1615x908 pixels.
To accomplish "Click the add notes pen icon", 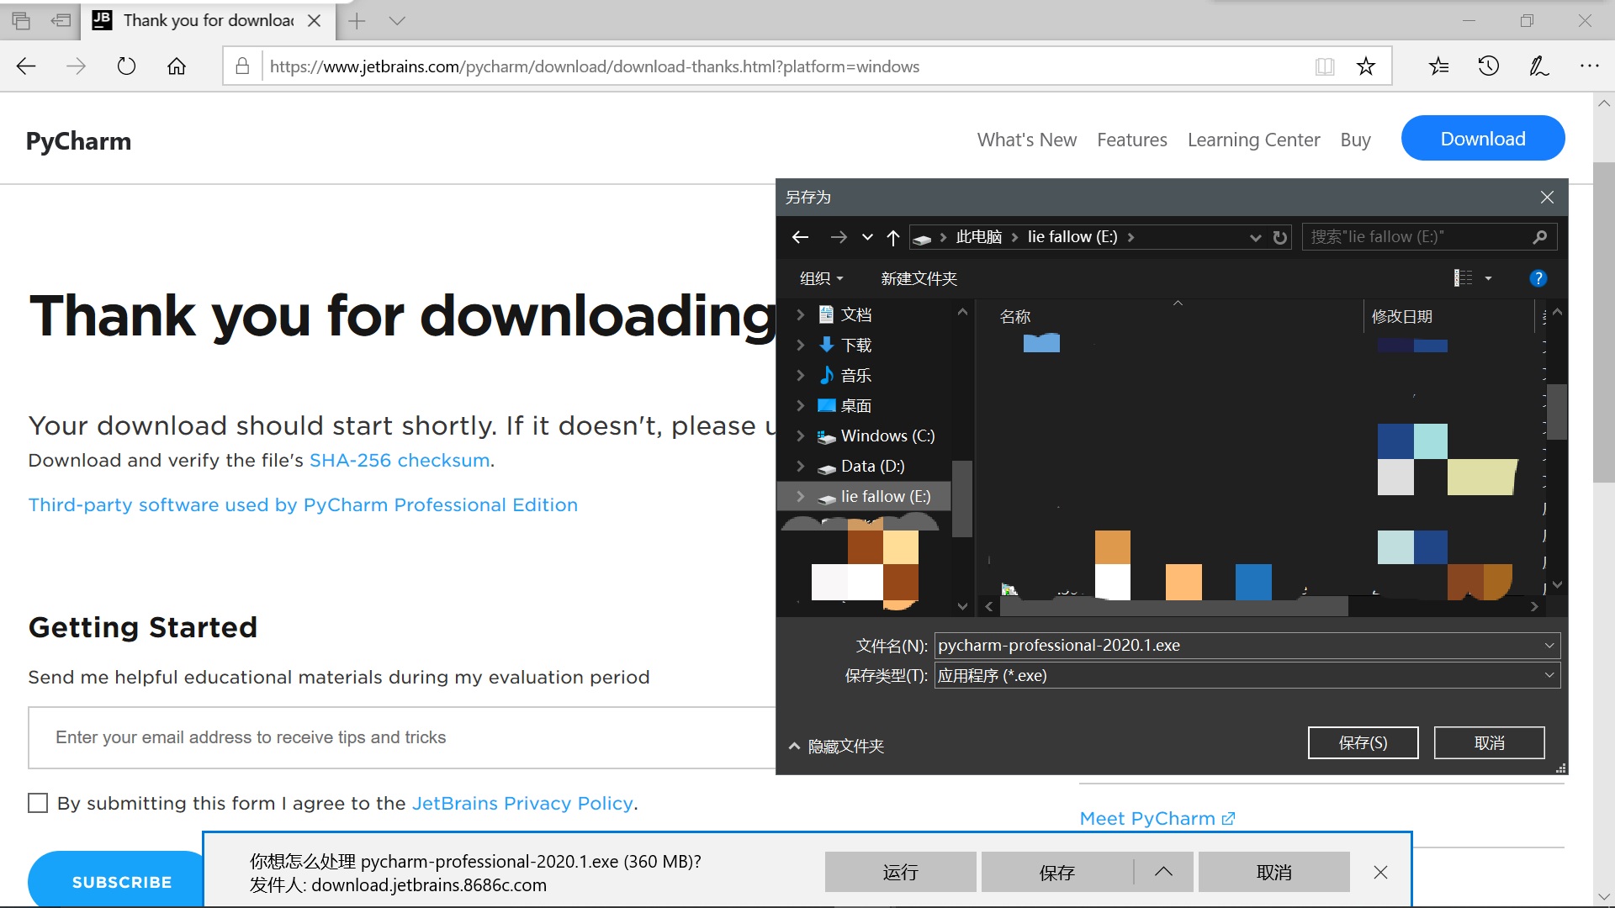I will [1539, 66].
